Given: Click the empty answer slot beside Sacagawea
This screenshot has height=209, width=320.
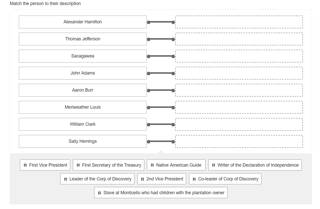Looking at the screenshot, I should tap(239, 56).
